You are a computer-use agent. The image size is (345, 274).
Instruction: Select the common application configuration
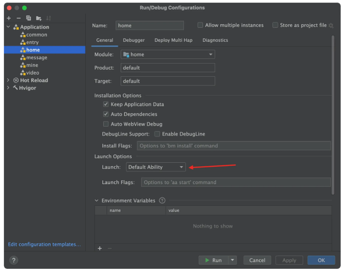tap(37, 35)
